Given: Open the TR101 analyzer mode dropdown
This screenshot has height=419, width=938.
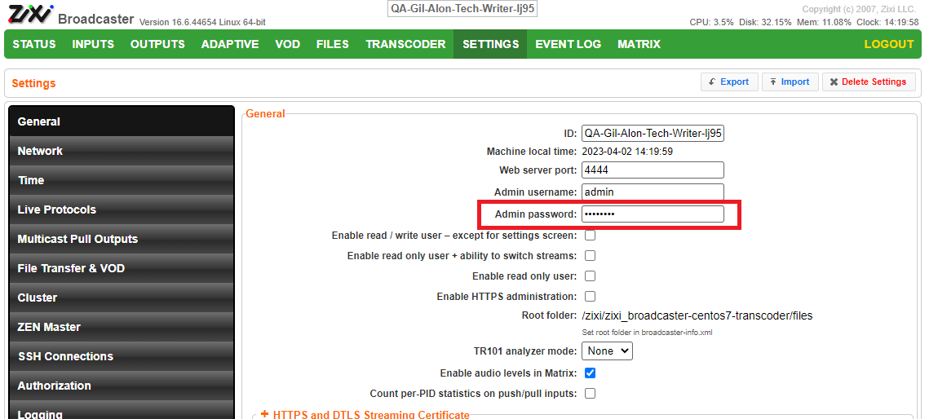Looking at the screenshot, I should point(607,351).
